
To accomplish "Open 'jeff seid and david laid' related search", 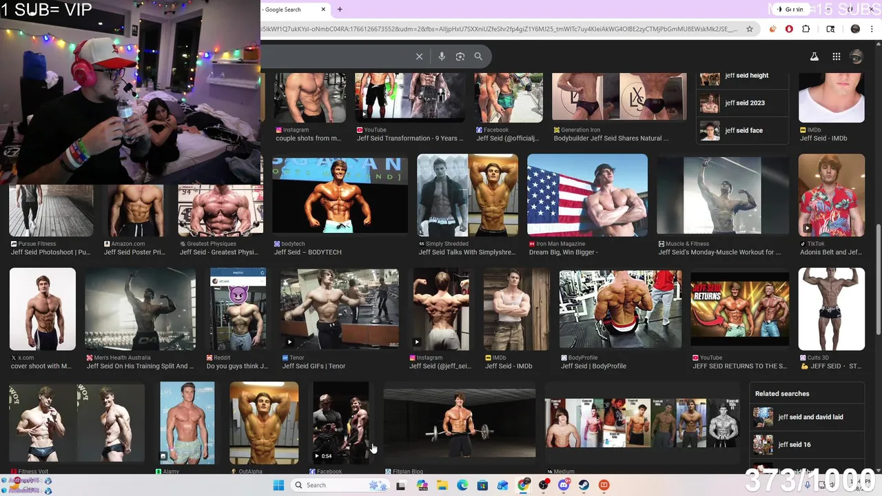I will pyautogui.click(x=806, y=417).
